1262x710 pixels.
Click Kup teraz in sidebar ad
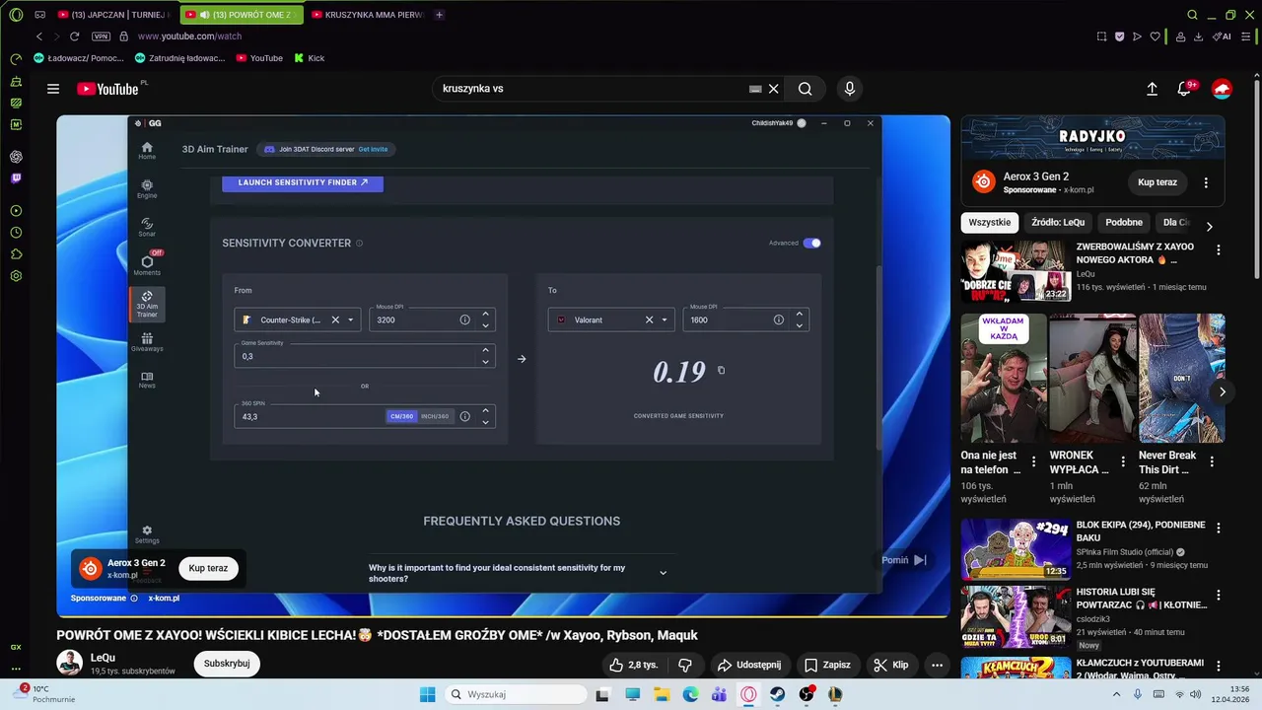[x=1157, y=182]
